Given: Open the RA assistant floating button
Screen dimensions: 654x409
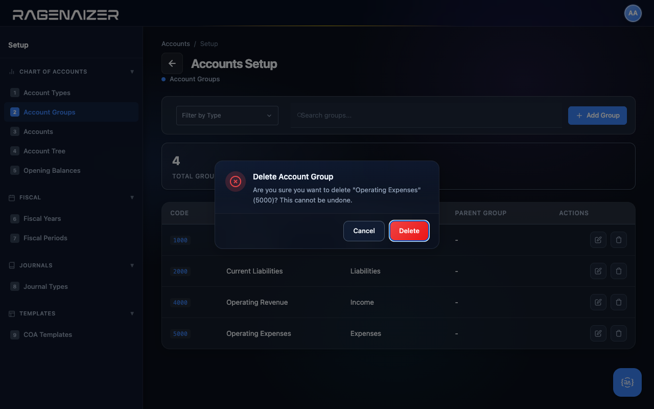Looking at the screenshot, I should coord(627,382).
